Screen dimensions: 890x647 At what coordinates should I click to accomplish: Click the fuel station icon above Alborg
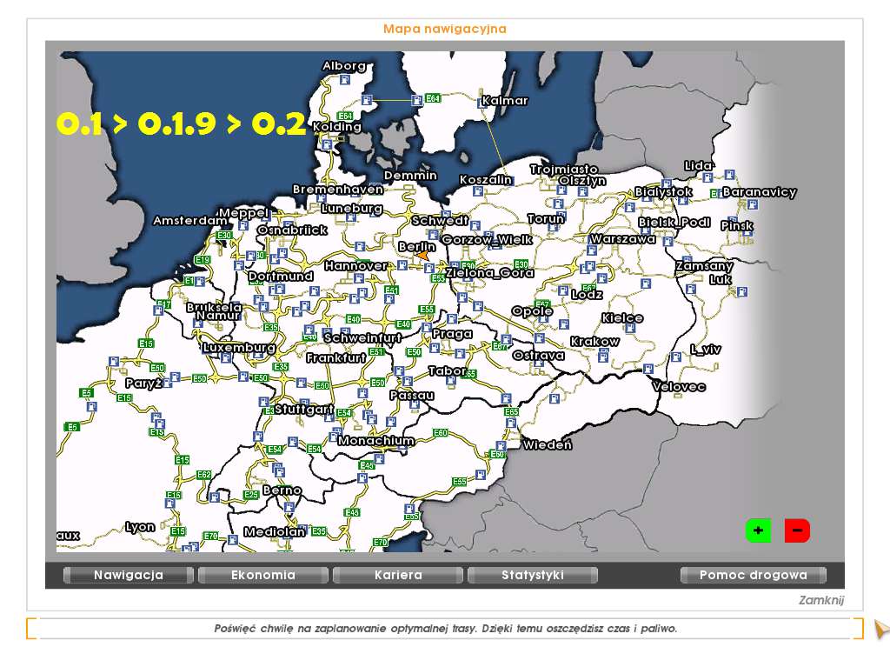[x=345, y=79]
